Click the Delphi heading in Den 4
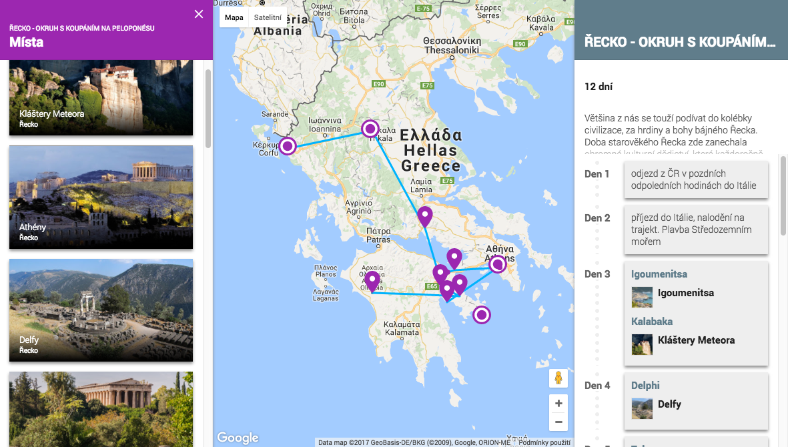 coord(645,386)
